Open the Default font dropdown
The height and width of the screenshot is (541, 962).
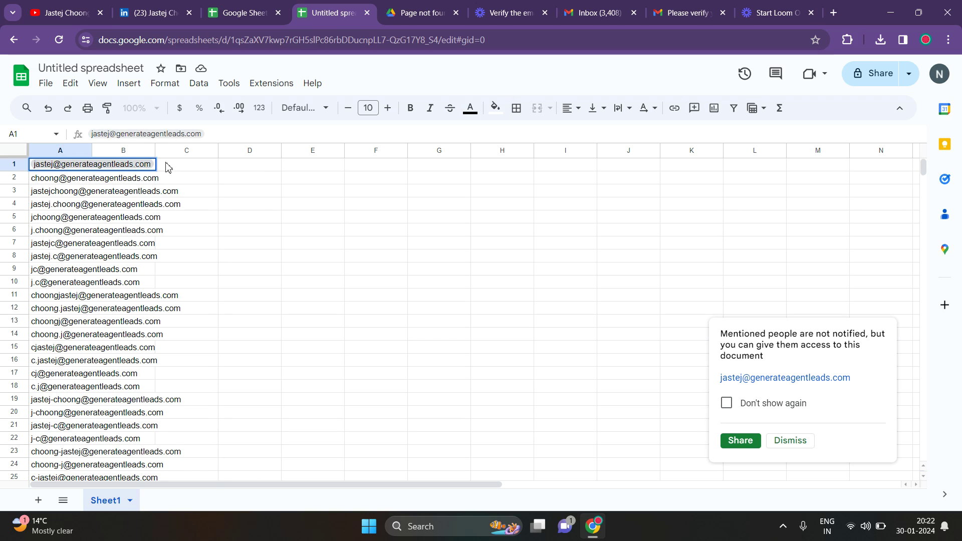point(305,108)
